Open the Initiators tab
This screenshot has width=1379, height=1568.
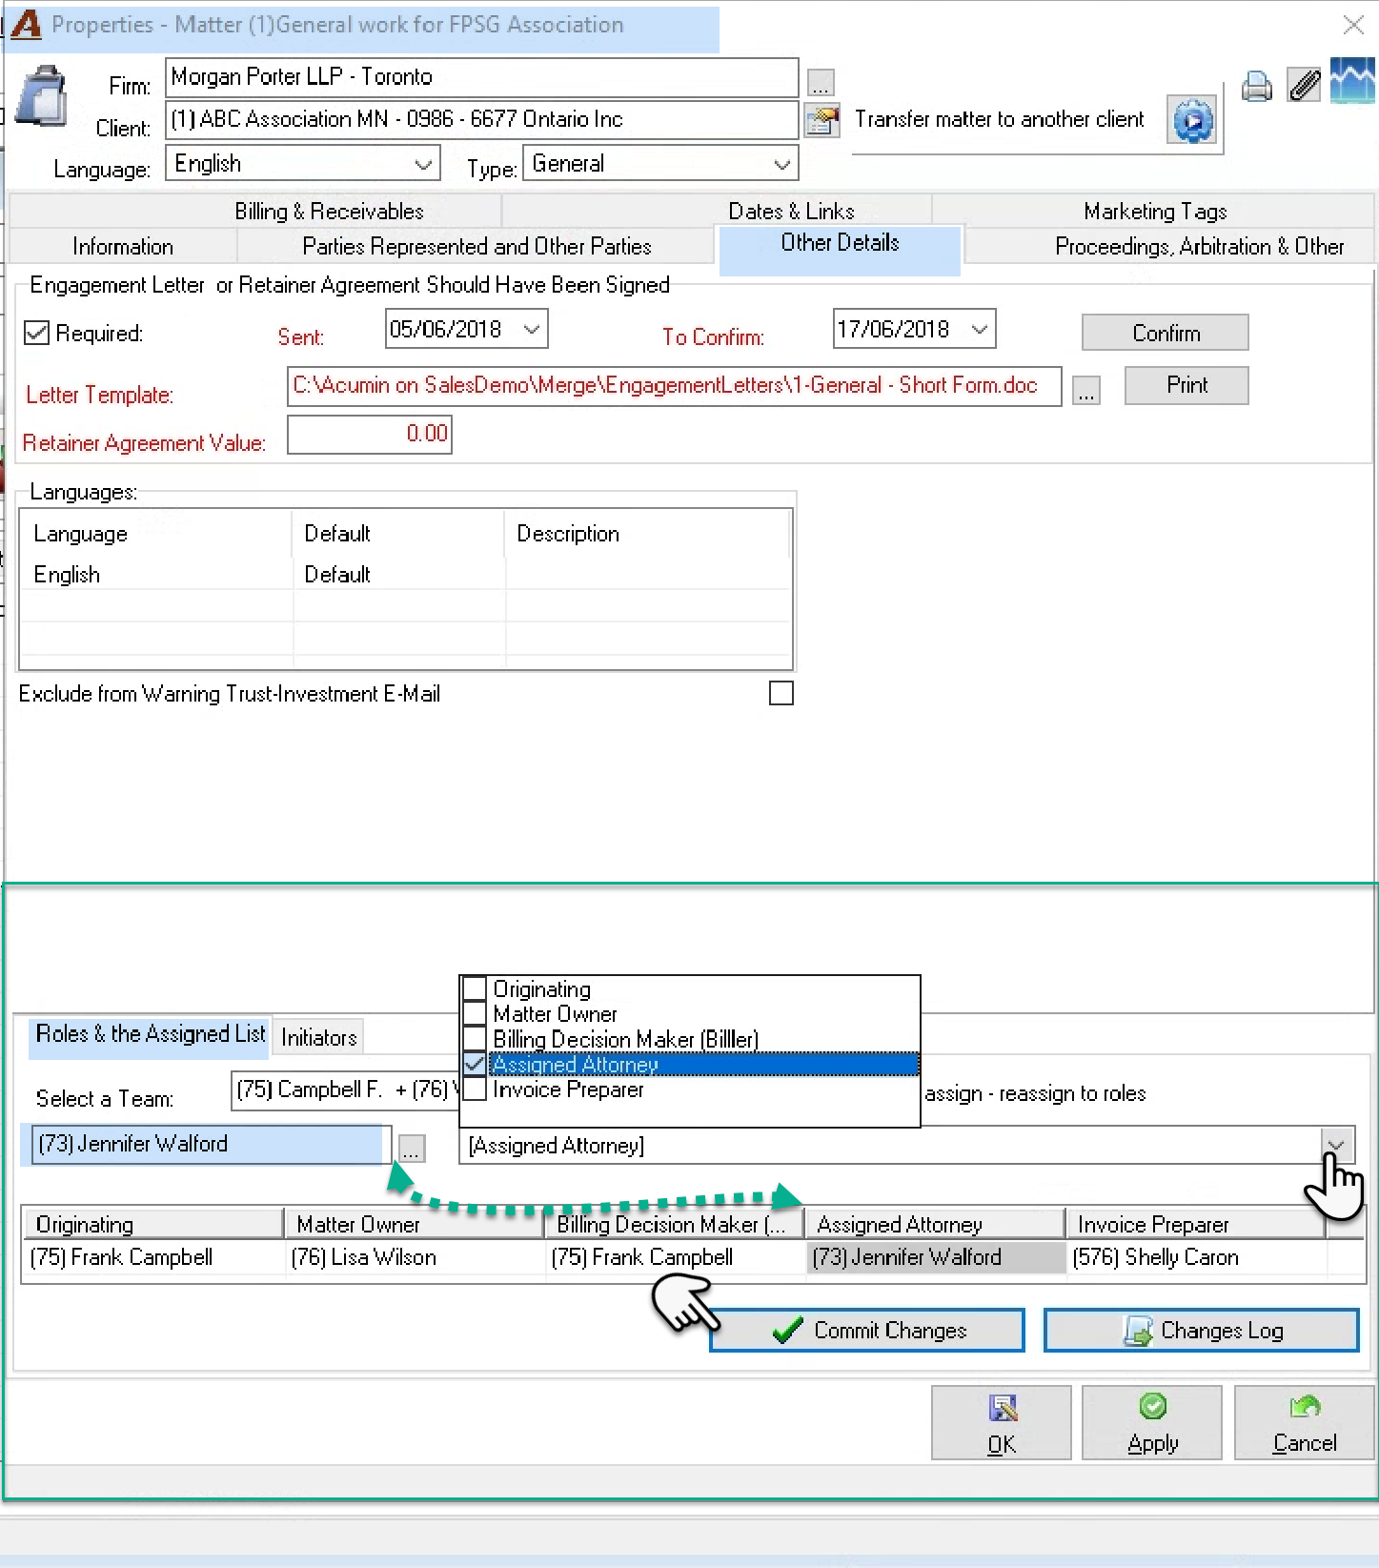pyautogui.click(x=319, y=1037)
